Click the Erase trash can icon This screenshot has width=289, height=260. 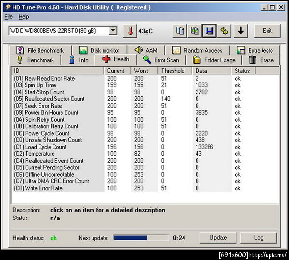point(252,60)
